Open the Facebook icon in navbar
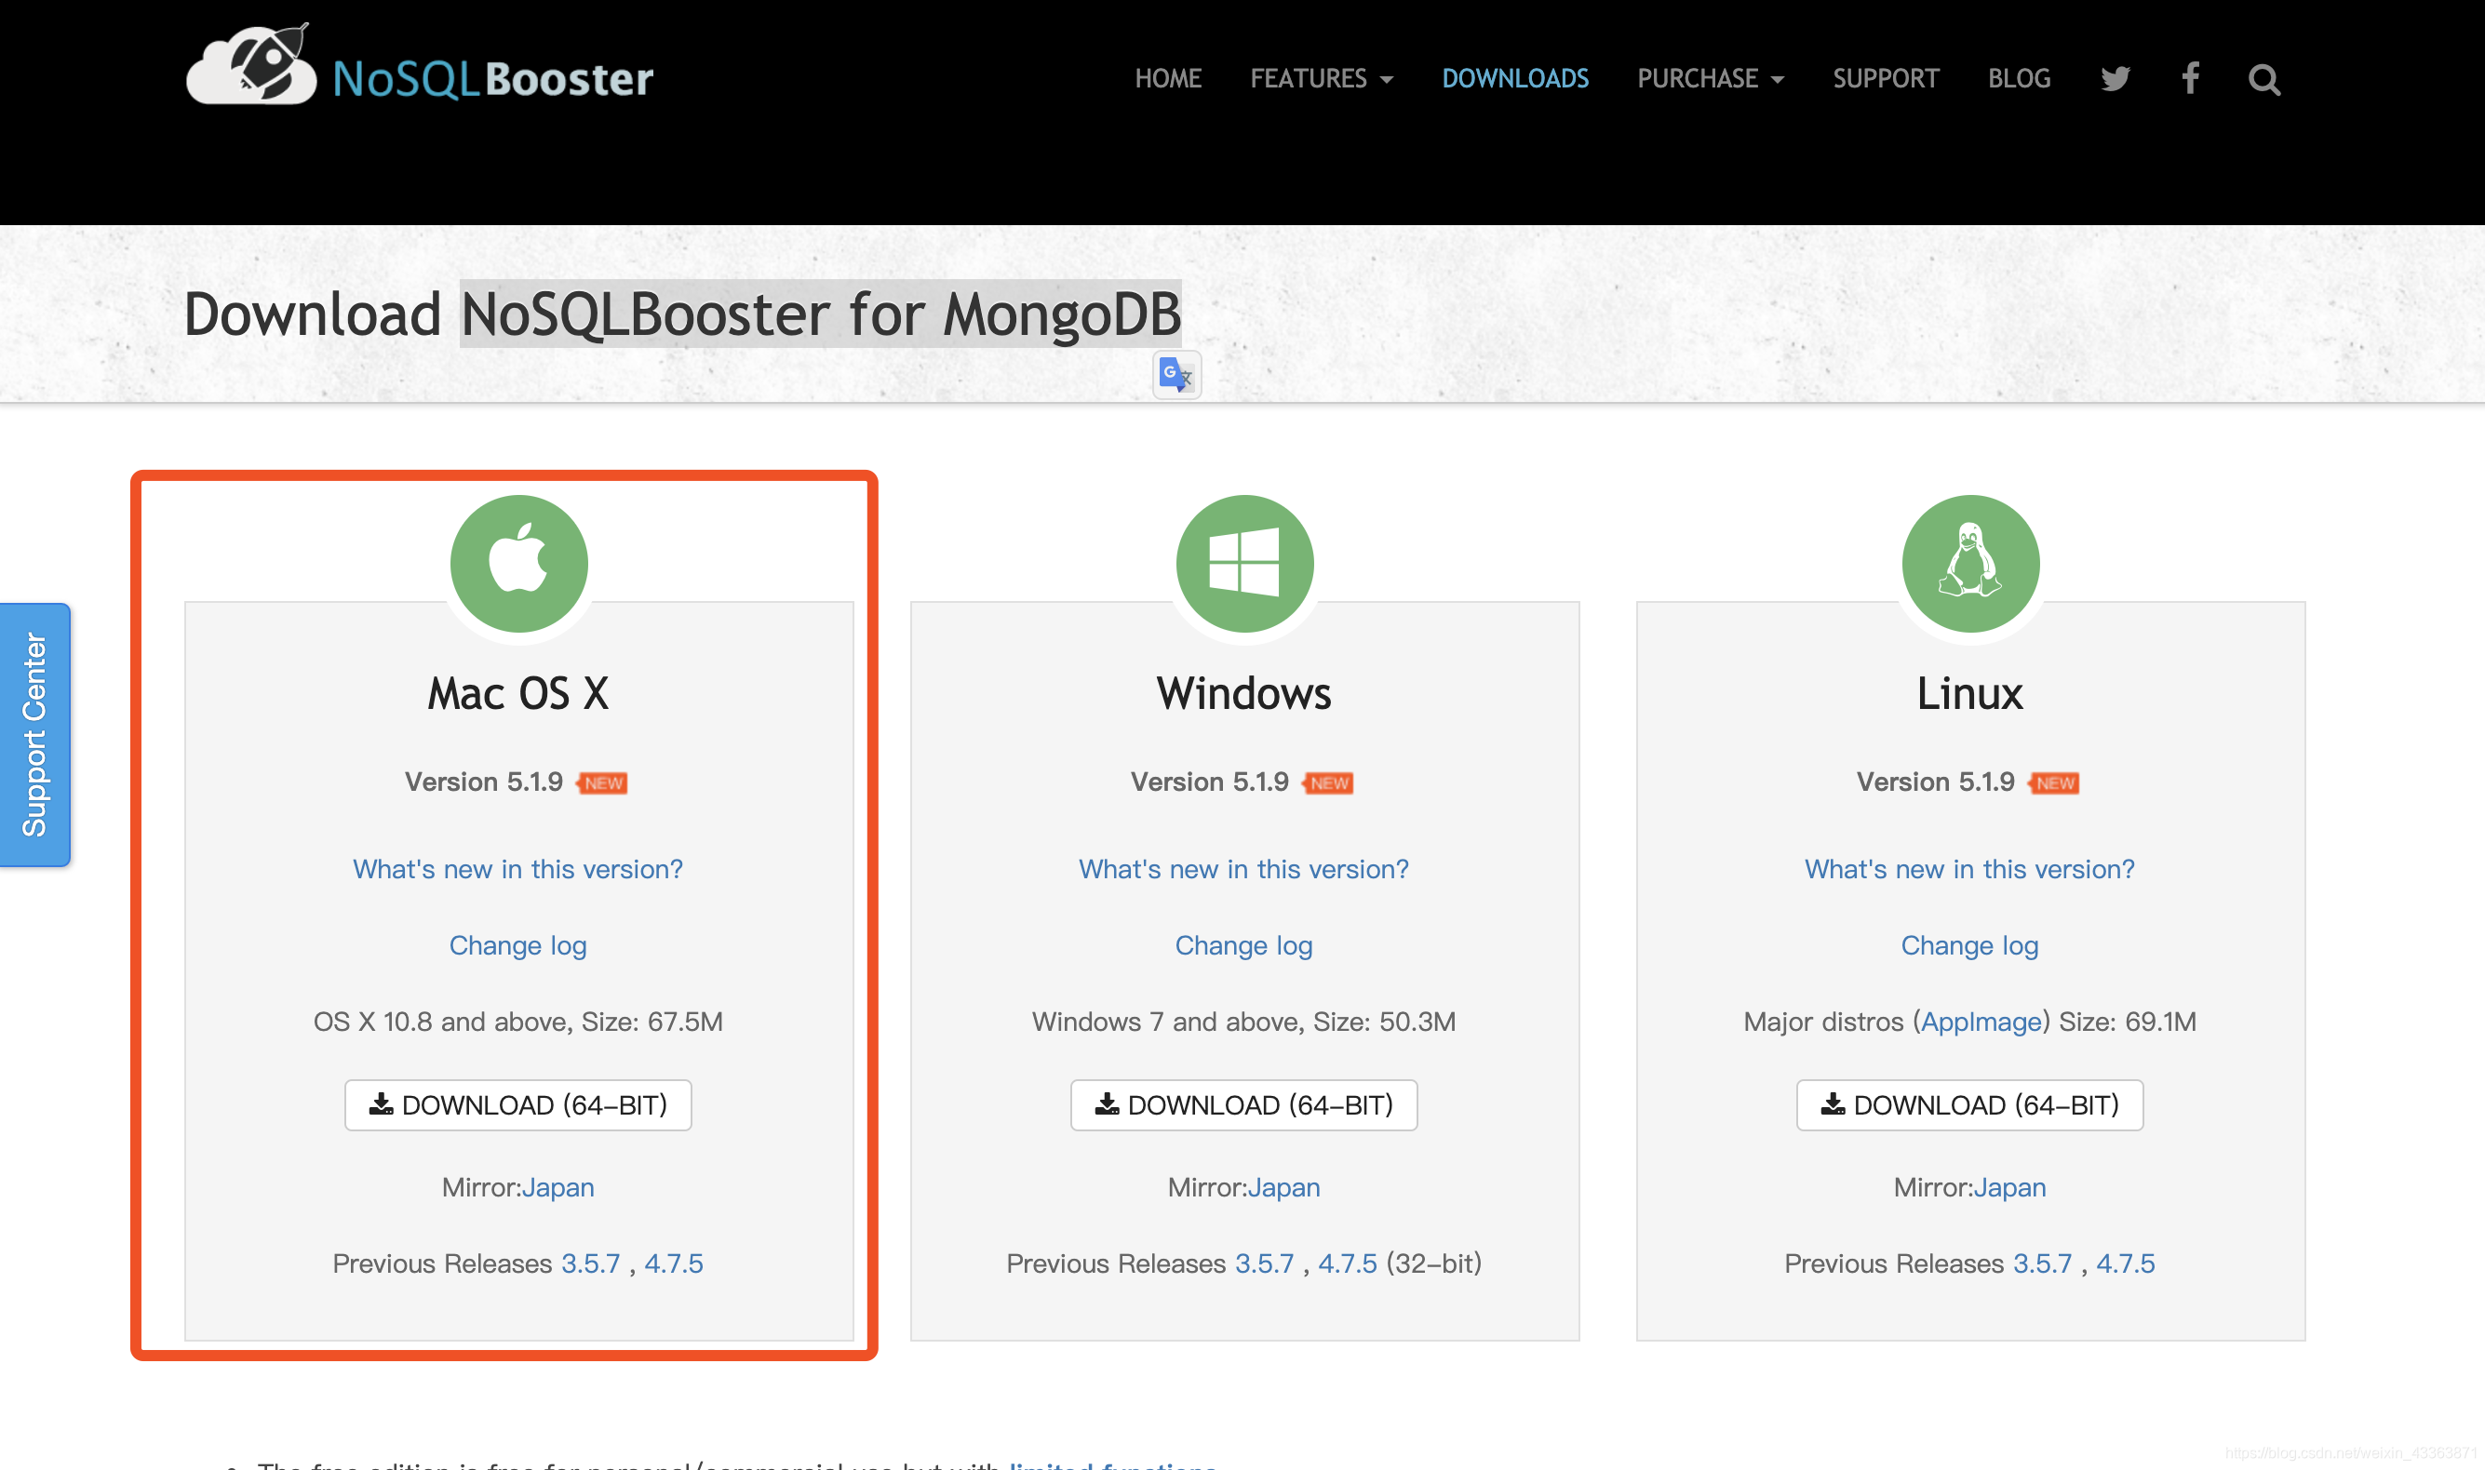This screenshot has width=2485, height=1470. coord(2191,78)
